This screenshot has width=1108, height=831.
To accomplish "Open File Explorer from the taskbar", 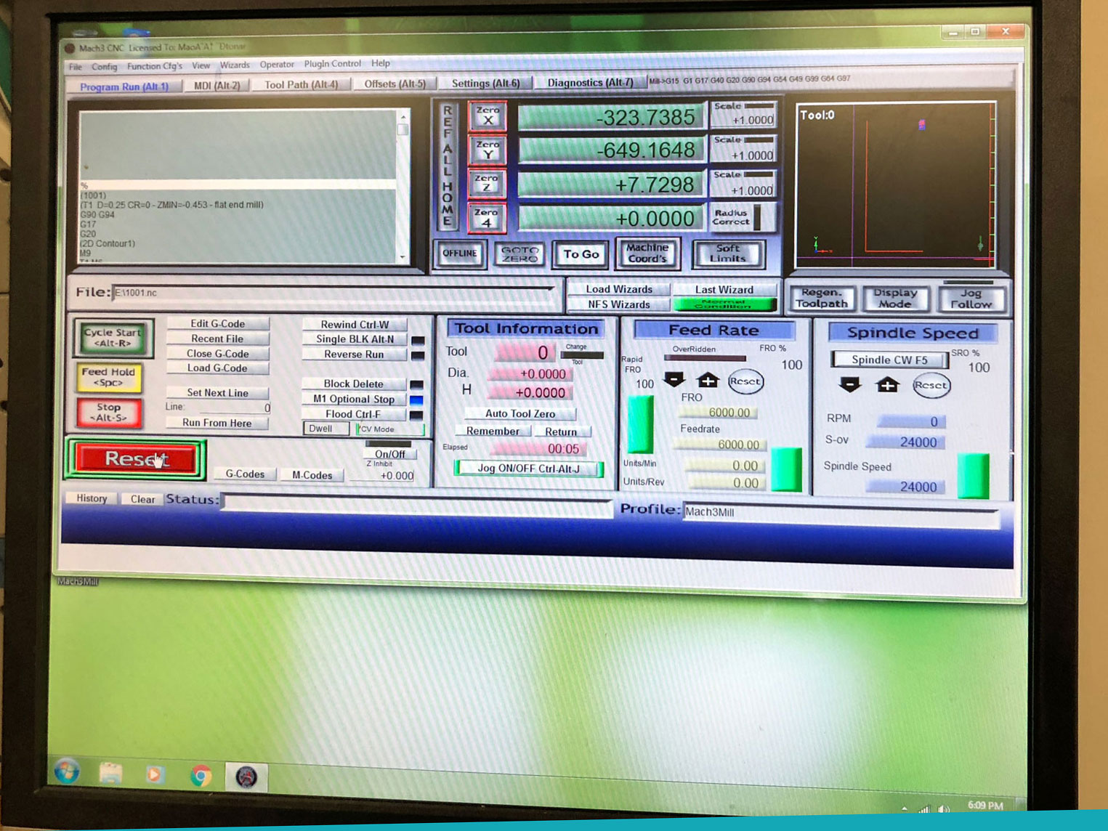I will coord(110,773).
